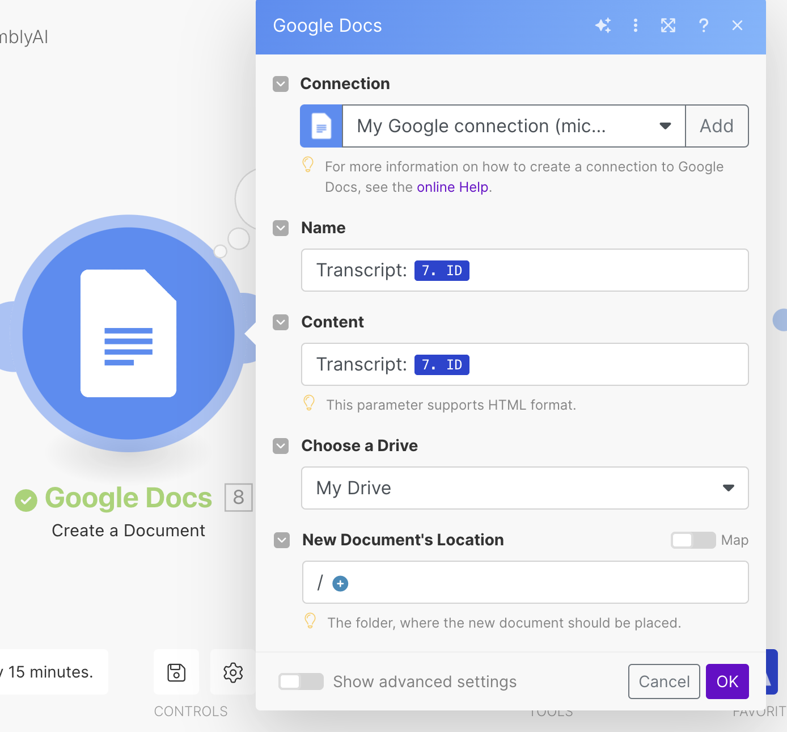The image size is (787, 732).
Task: Collapse the Connection section checkbox
Action: 280,84
